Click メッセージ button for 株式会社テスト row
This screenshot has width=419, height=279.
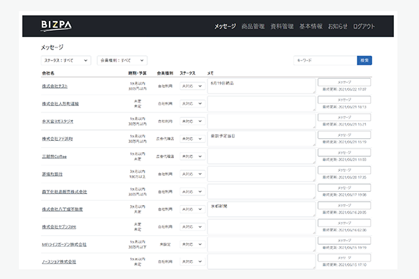[344, 82]
